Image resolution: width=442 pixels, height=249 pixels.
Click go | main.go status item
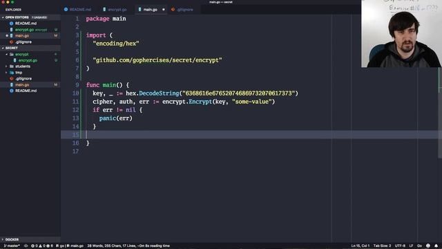pos(70,246)
